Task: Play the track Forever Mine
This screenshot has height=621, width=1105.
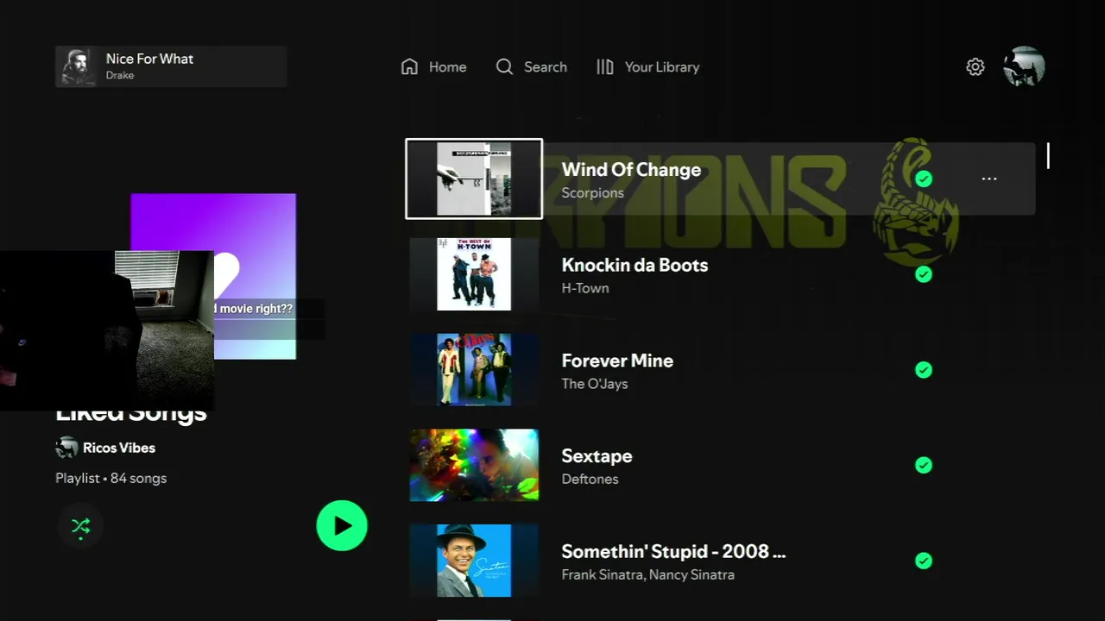Action: 617,361
